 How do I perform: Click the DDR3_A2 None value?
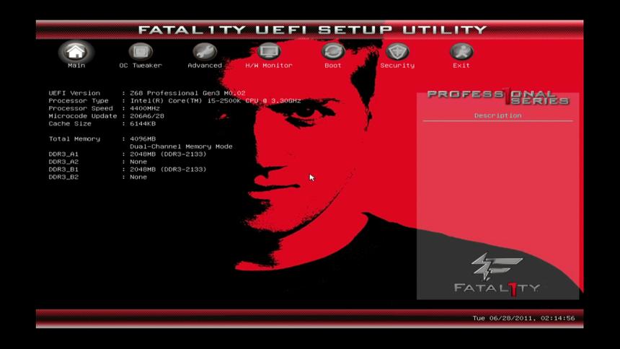pyautogui.click(x=138, y=162)
